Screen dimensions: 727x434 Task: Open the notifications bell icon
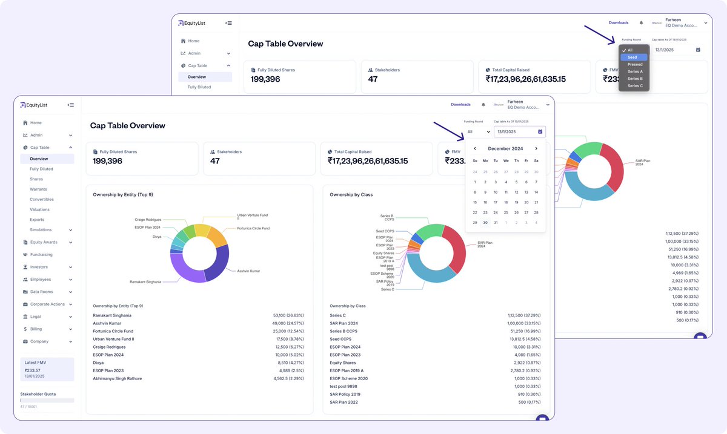click(483, 104)
